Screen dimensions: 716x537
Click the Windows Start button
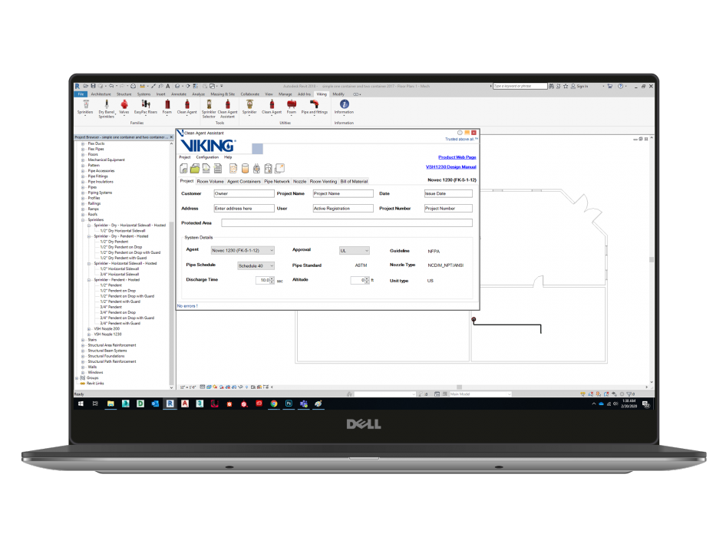click(x=81, y=404)
